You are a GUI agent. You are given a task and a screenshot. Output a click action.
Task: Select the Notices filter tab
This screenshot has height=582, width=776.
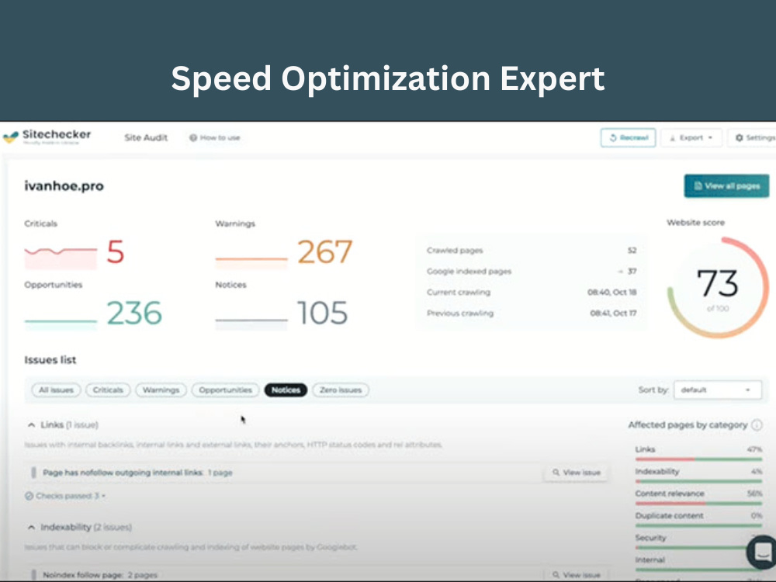click(x=286, y=390)
